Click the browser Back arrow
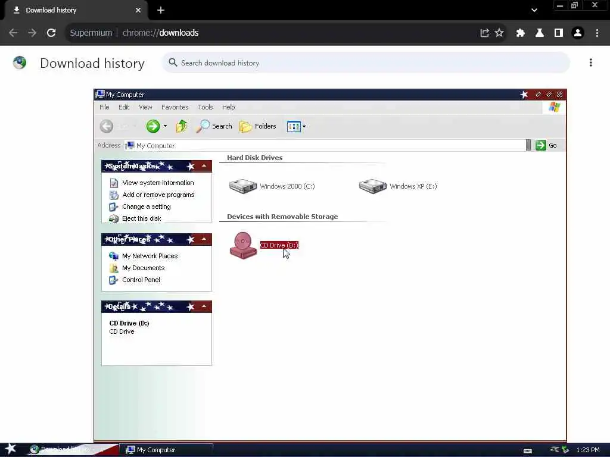This screenshot has width=610, height=457. (x=13, y=33)
